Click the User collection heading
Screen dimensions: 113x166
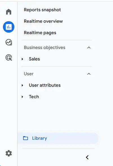point(29,74)
